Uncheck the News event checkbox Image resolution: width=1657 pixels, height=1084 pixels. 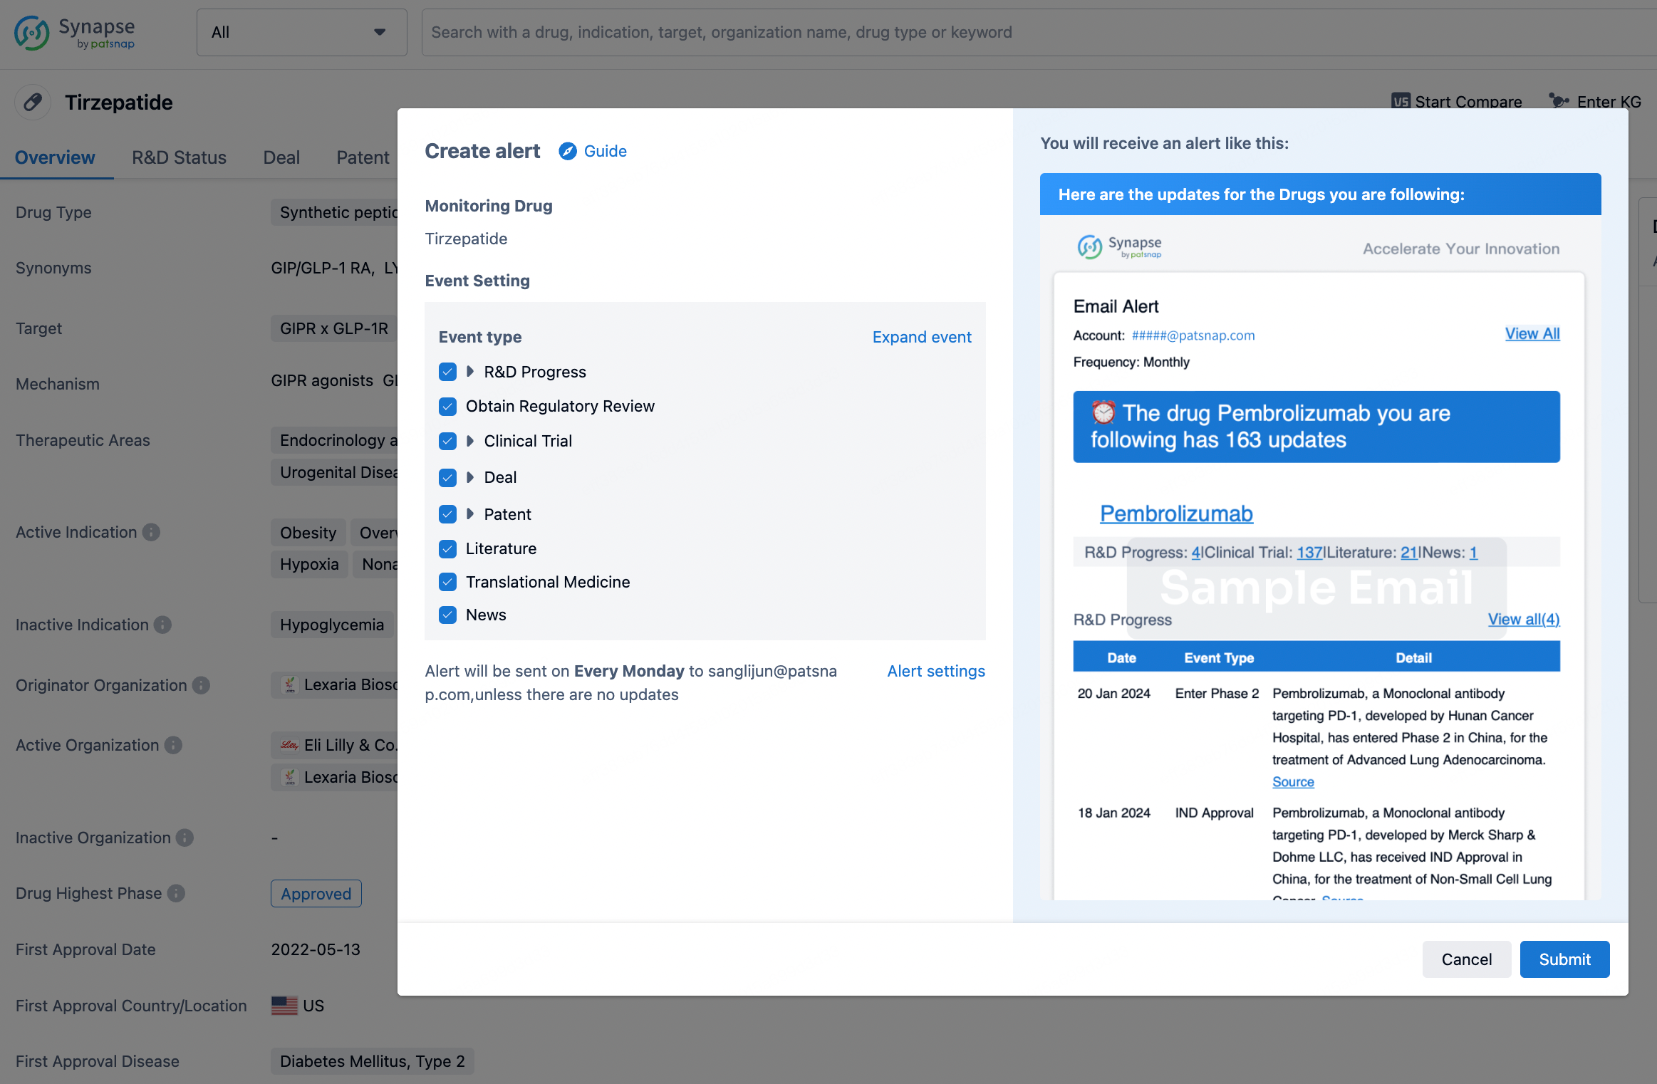(x=447, y=615)
